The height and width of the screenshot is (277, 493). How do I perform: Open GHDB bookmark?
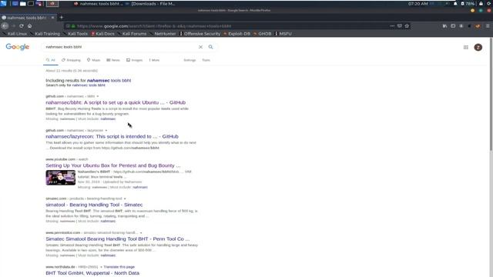262,34
